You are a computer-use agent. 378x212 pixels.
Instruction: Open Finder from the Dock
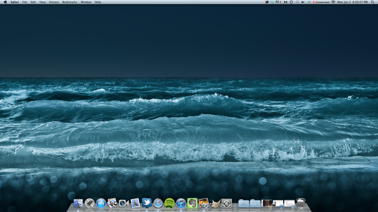78,203
